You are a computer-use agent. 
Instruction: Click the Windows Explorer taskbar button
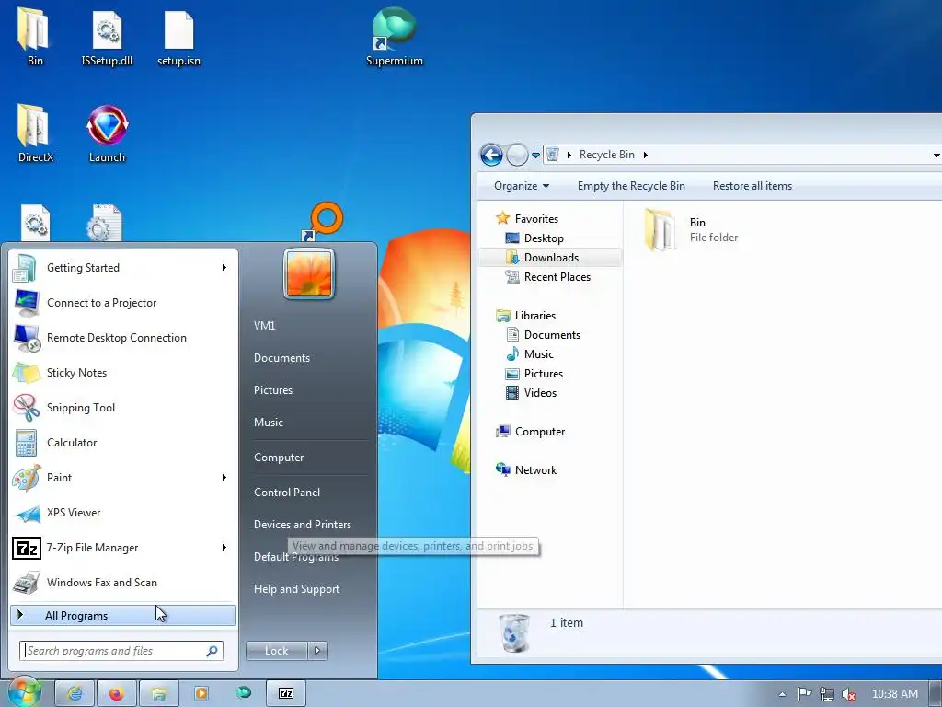coord(158,693)
